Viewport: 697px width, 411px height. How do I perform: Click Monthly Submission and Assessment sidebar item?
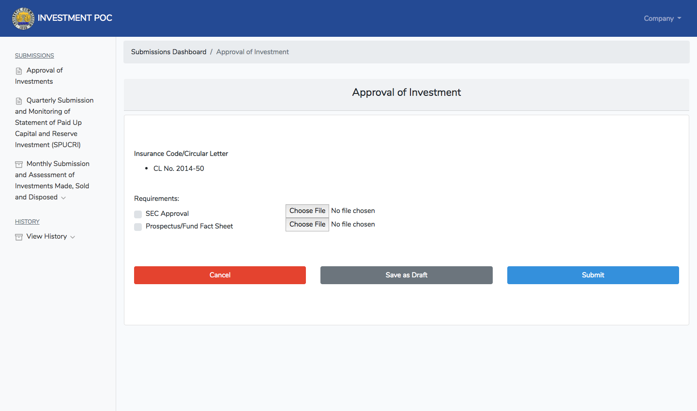tap(52, 181)
